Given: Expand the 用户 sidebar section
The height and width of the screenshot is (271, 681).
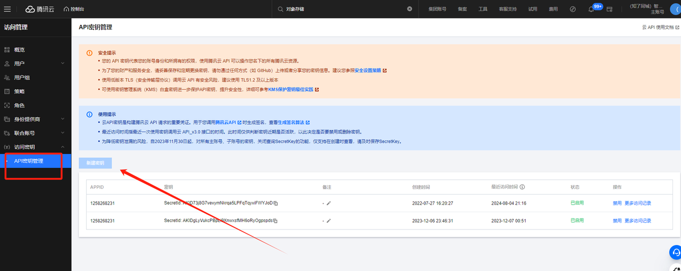Looking at the screenshot, I should coord(62,64).
